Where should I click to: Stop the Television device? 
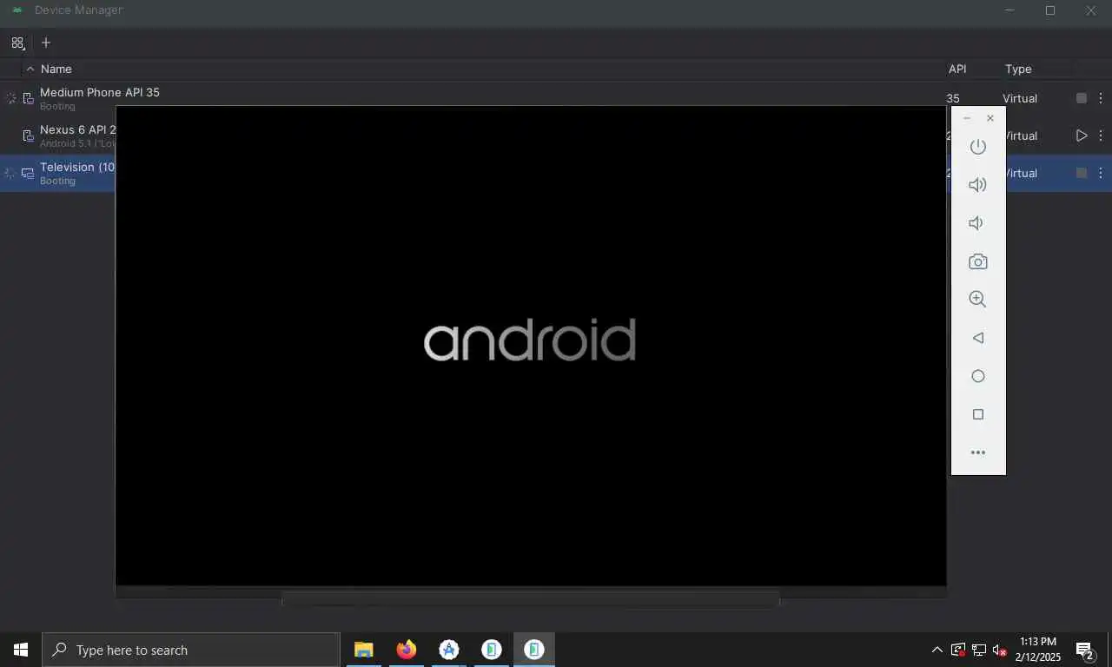pyautogui.click(x=1082, y=173)
